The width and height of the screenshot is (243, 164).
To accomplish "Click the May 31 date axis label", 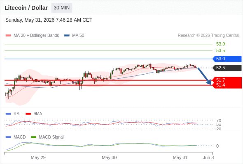I will (180, 157).
